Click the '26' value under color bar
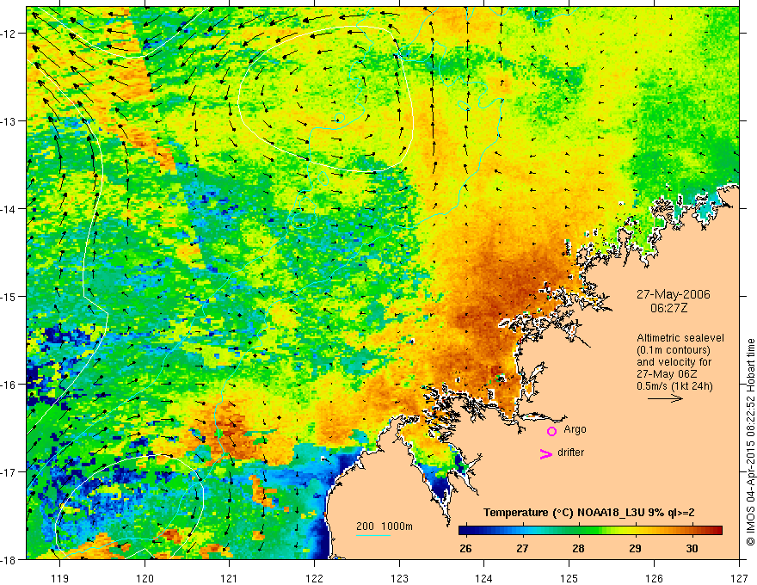Image resolution: width=757 pixels, height=585 pixels. [x=465, y=548]
